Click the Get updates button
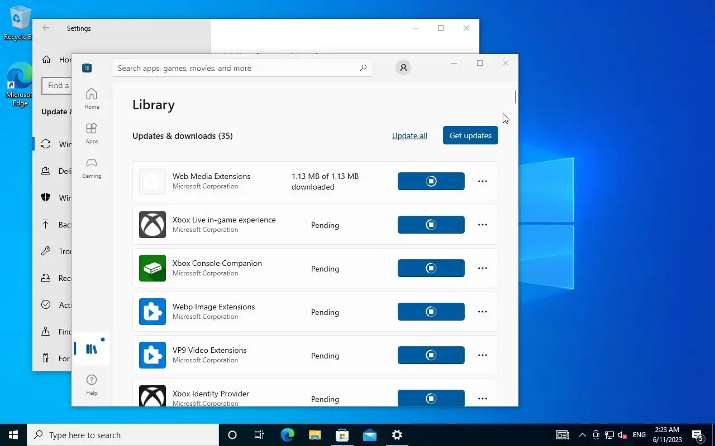715x446 pixels. (470, 135)
